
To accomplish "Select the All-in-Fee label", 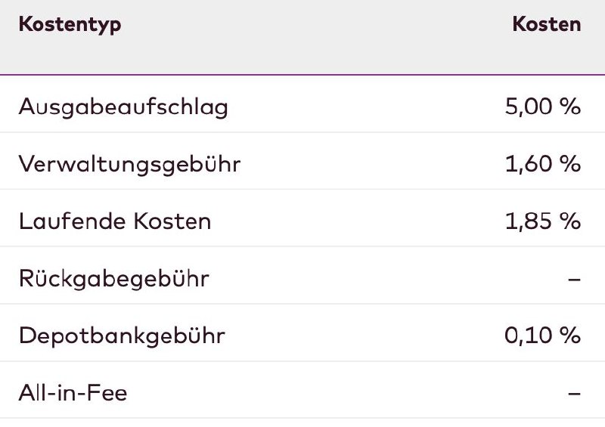I will click(x=73, y=393).
